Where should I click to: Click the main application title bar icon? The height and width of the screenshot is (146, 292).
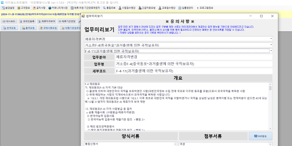coord(2,3)
